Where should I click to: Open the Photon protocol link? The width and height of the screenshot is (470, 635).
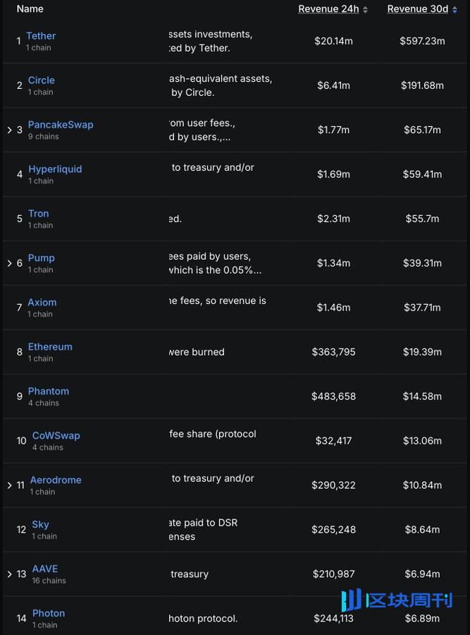49,614
